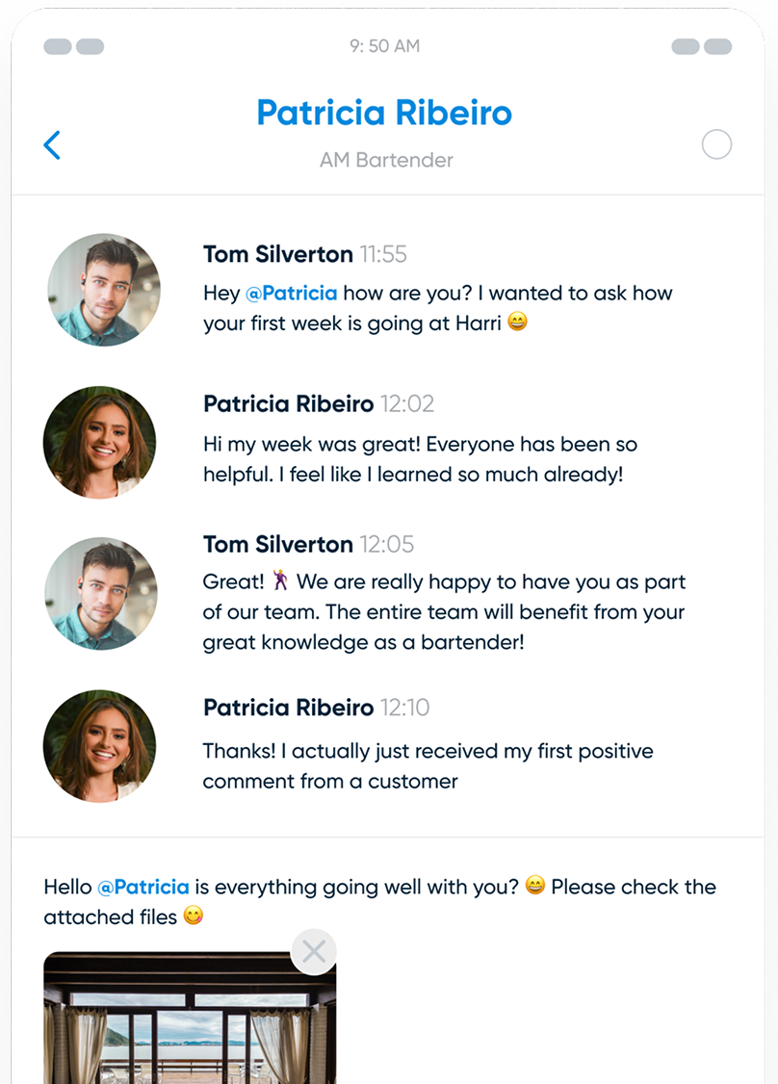Click the grinning emoji in the draft message

[x=535, y=886]
